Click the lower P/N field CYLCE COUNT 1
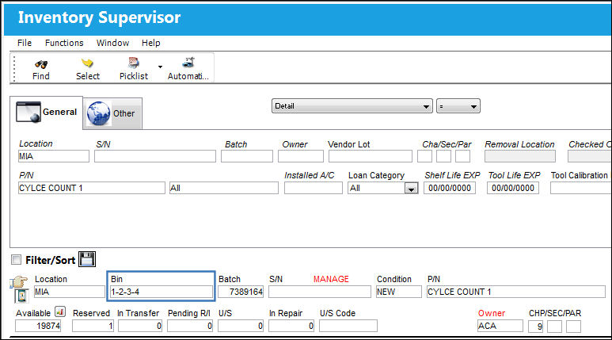 click(x=516, y=292)
